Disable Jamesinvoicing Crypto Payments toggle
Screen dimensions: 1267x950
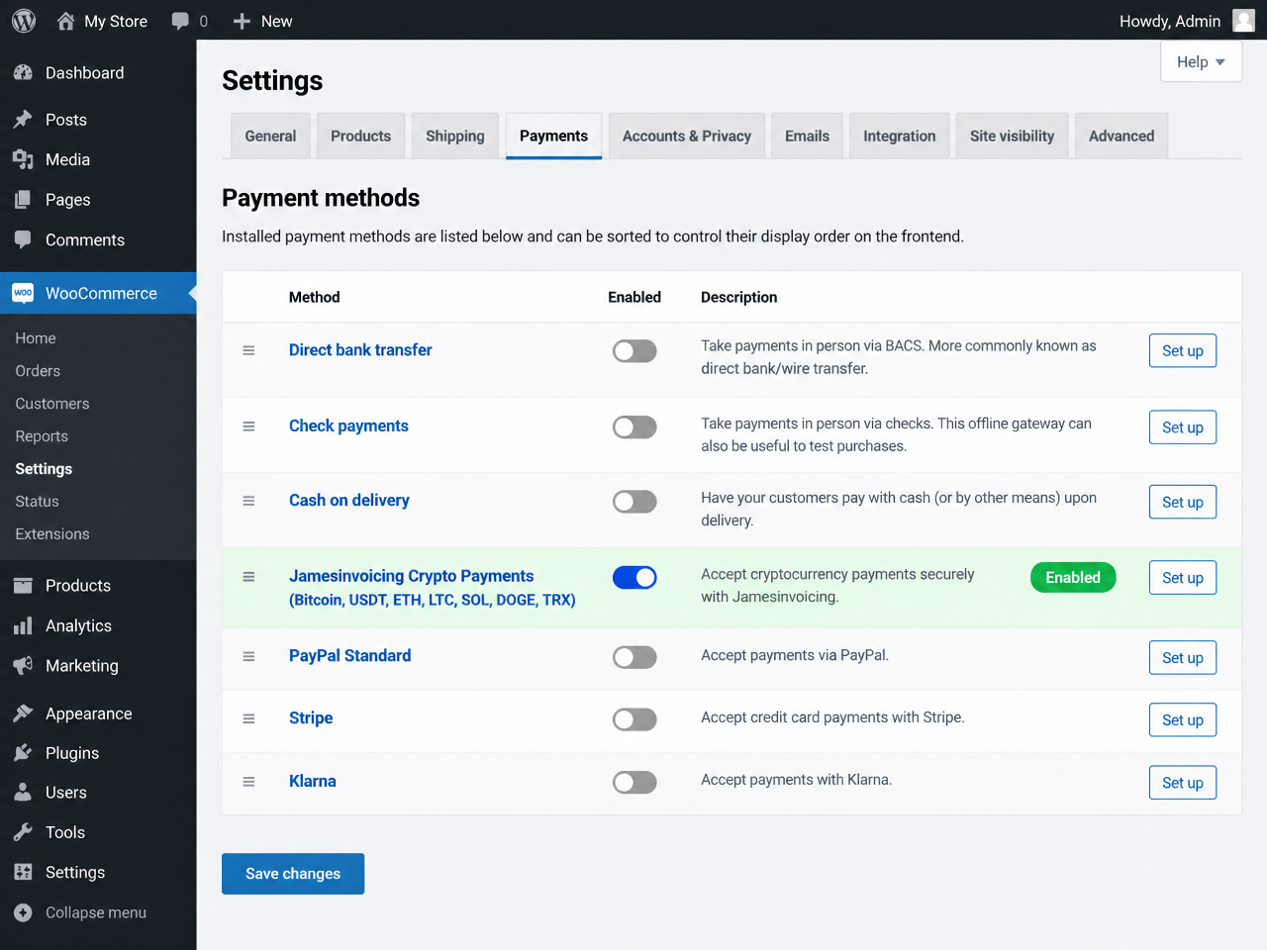pos(634,577)
